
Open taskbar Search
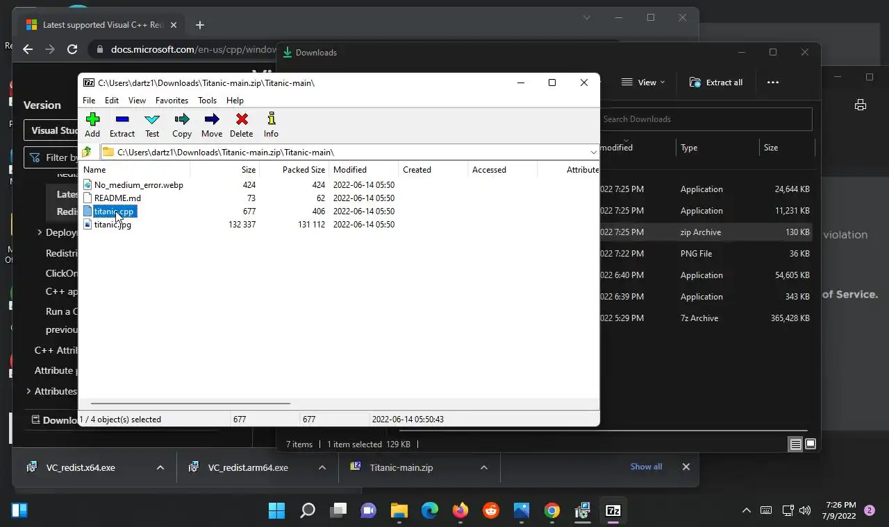[307, 511]
